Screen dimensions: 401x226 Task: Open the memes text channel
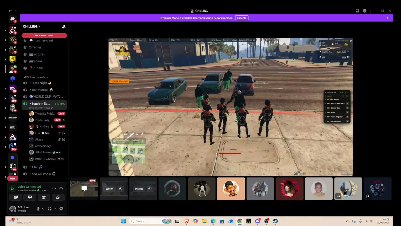[44, 47]
